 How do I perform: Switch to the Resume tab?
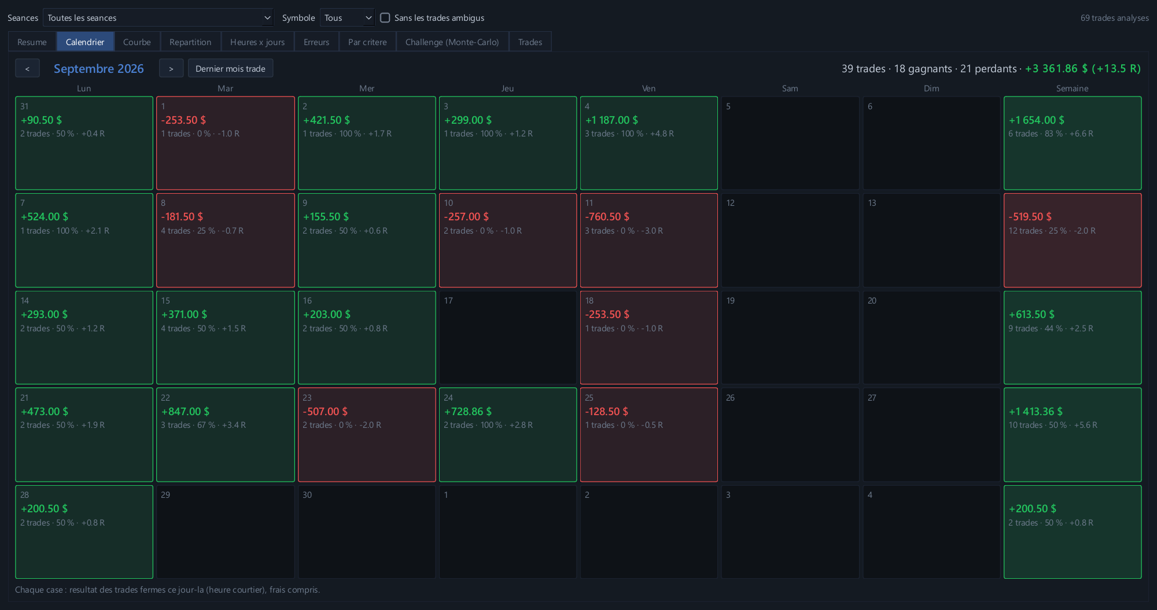[x=32, y=42]
